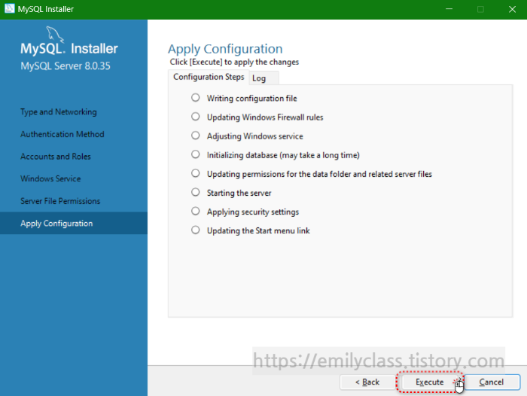Screen dimensions: 527x396
Task: Click the 'MySQL Server 8.0.35' label
Action: tap(65, 66)
